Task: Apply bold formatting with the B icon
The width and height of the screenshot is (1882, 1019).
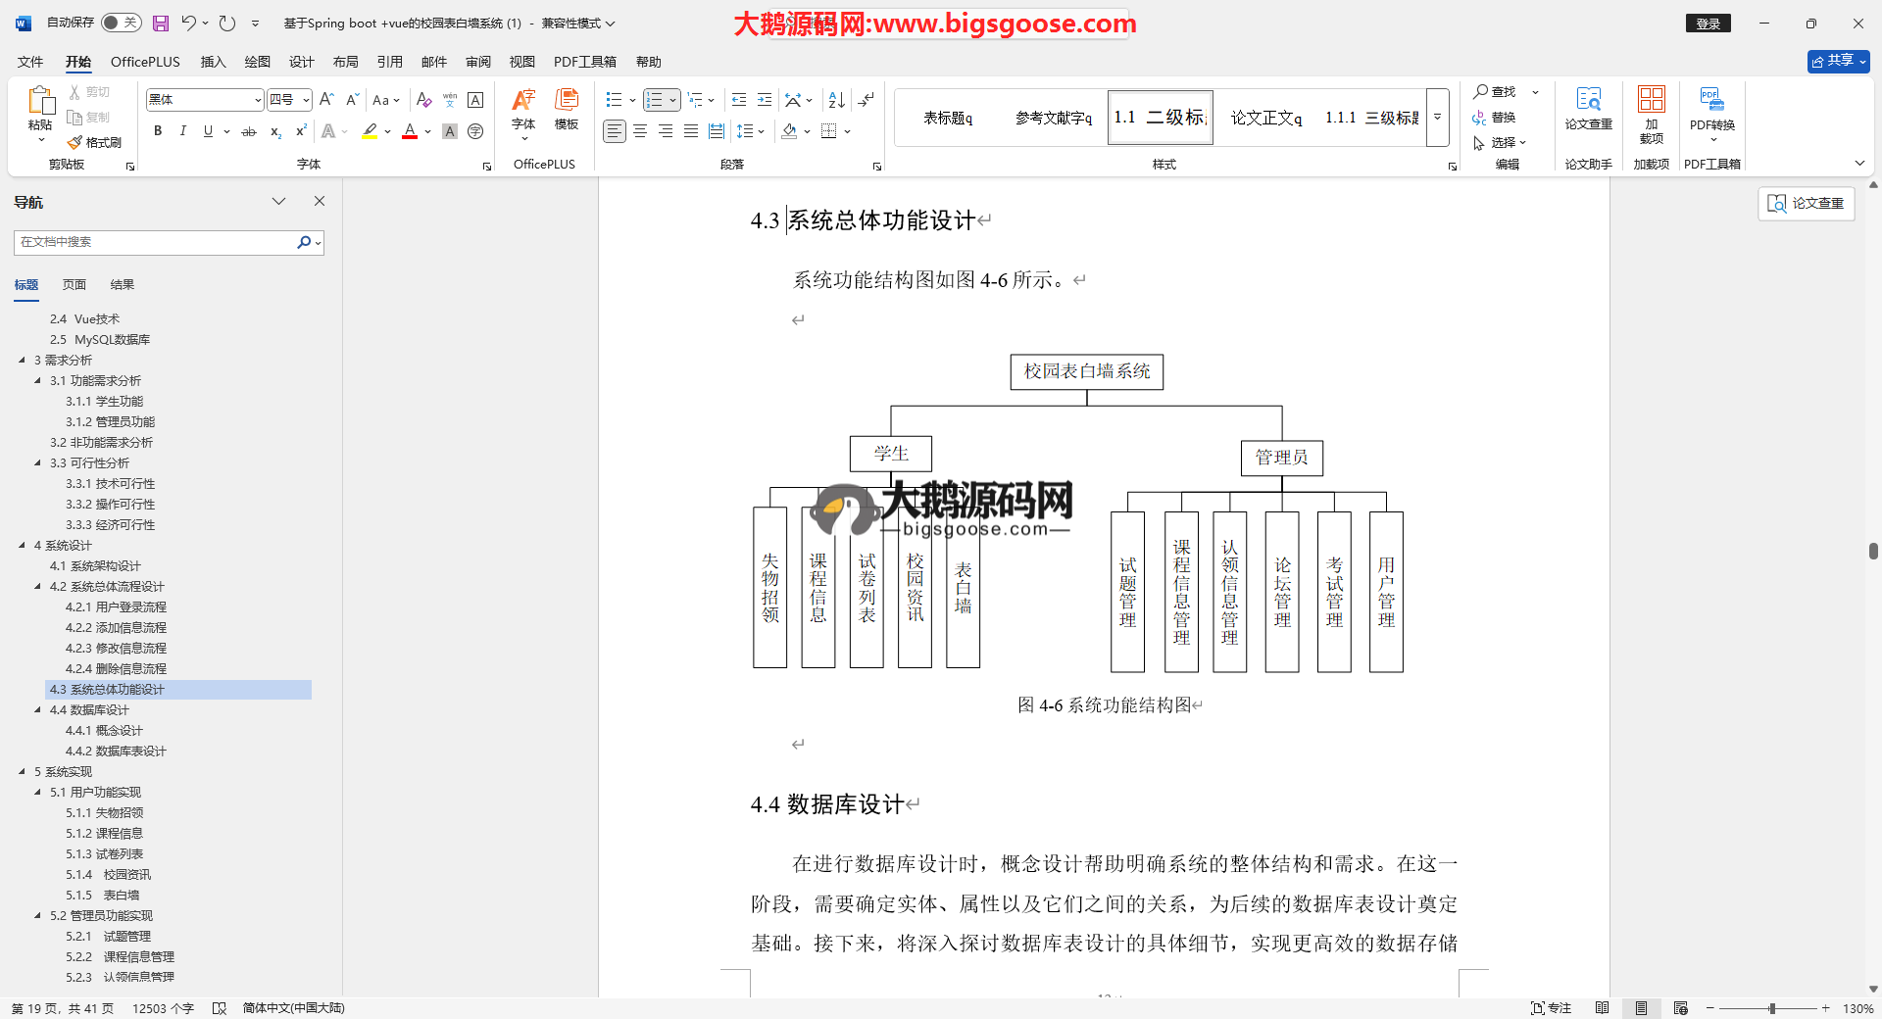Action: [x=158, y=131]
